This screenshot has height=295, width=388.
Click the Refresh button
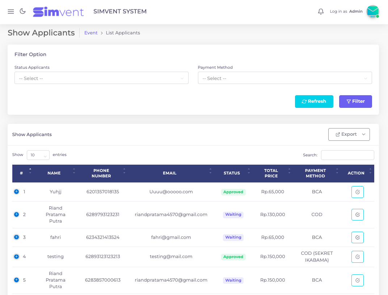click(x=314, y=101)
